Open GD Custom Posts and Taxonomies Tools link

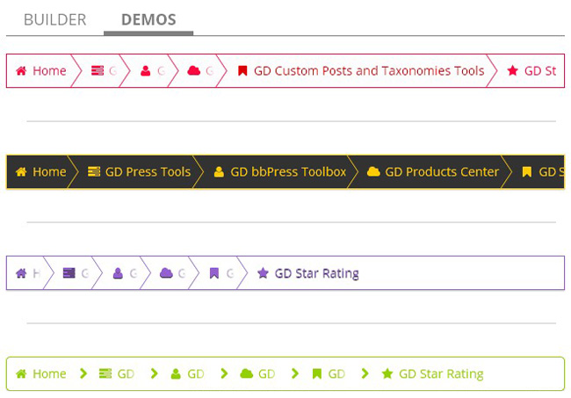[368, 71]
